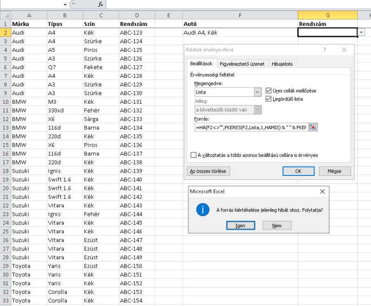
Task: Click the Igen button
Action: point(240,226)
